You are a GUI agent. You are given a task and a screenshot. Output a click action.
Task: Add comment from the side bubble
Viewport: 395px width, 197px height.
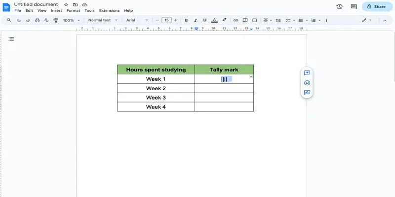point(307,73)
